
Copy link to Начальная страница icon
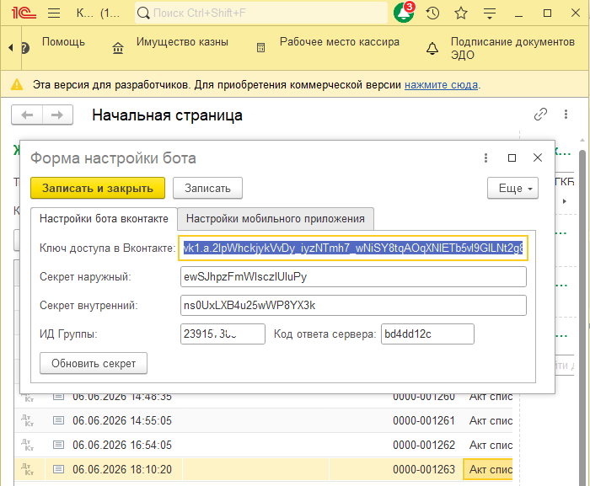pos(540,115)
